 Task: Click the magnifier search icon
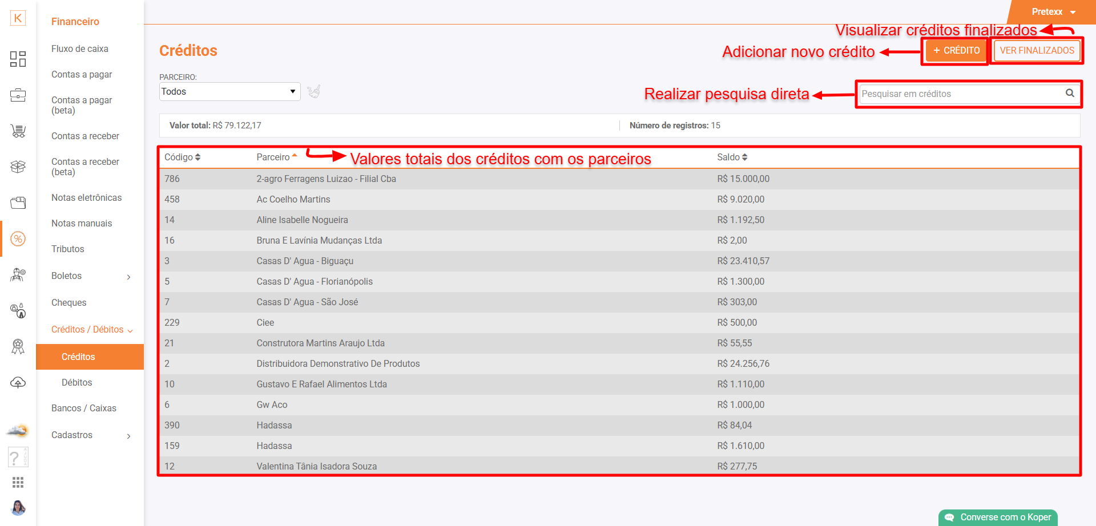1070,93
